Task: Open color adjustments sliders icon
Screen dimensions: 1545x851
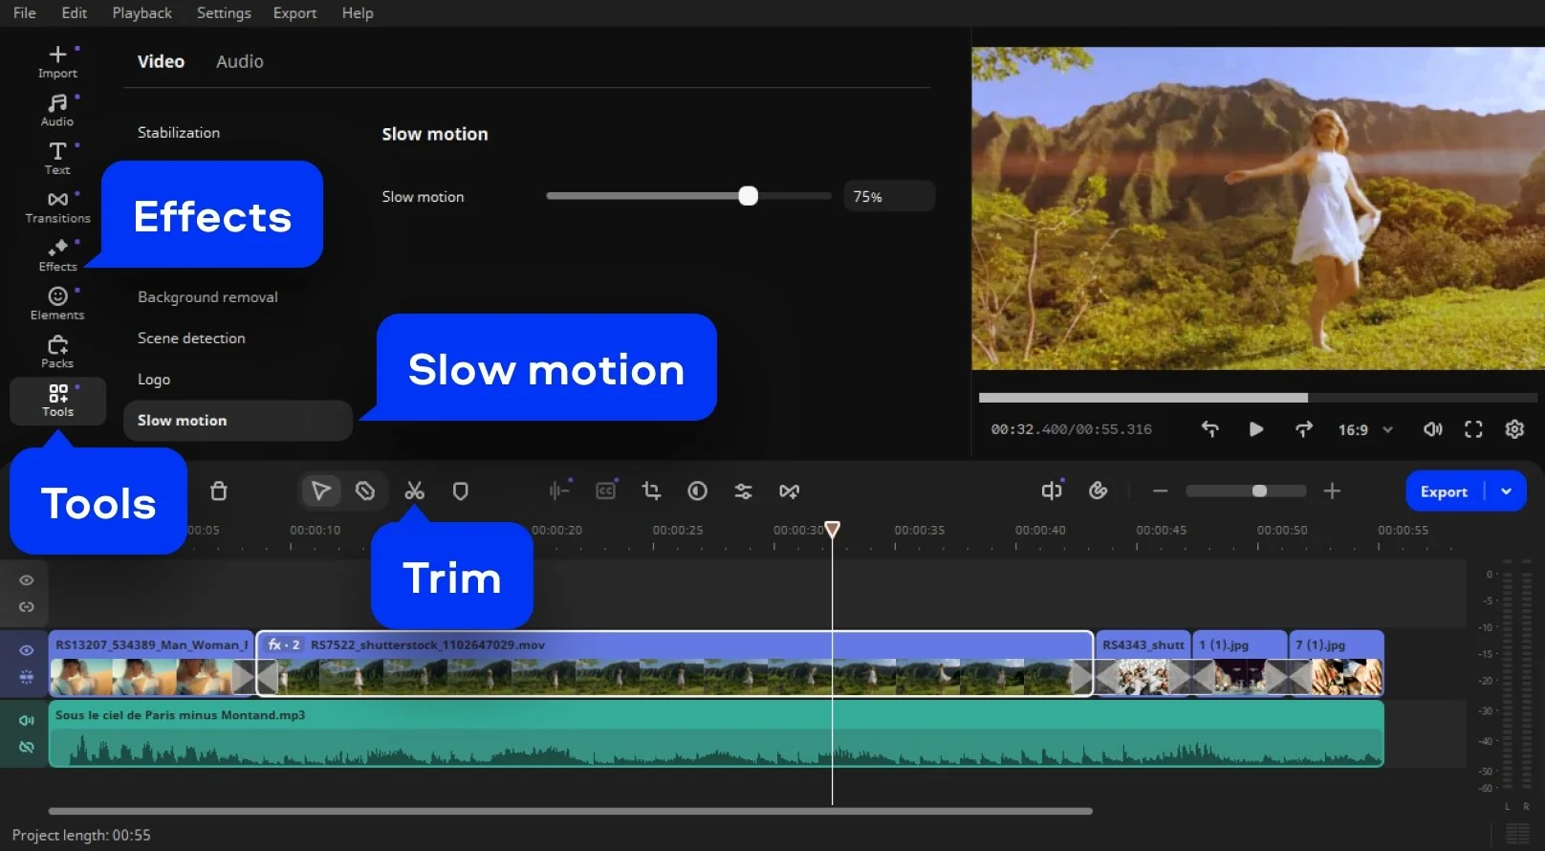Action: [743, 491]
